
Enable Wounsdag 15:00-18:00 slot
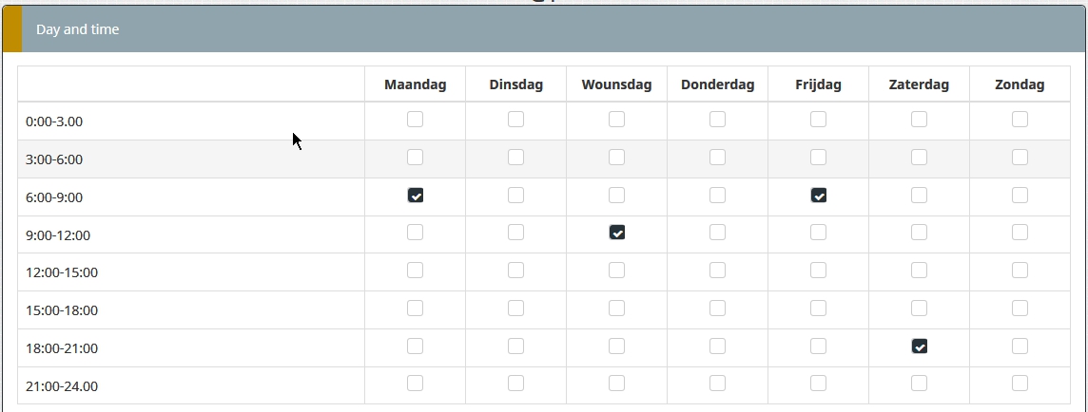pyautogui.click(x=617, y=309)
